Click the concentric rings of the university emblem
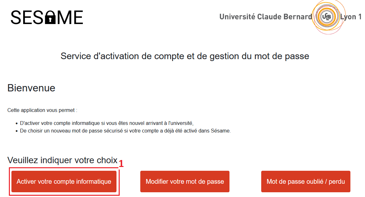The width and height of the screenshot is (365, 197). pos(327,17)
